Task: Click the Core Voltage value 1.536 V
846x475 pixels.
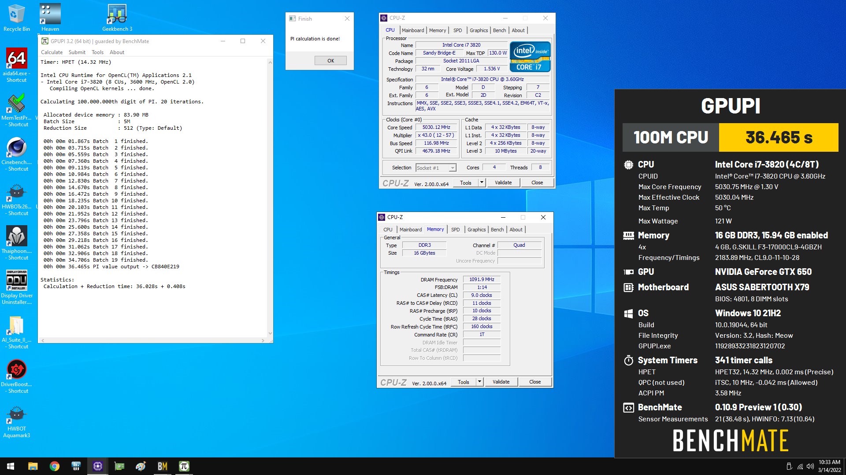Action: (492, 69)
